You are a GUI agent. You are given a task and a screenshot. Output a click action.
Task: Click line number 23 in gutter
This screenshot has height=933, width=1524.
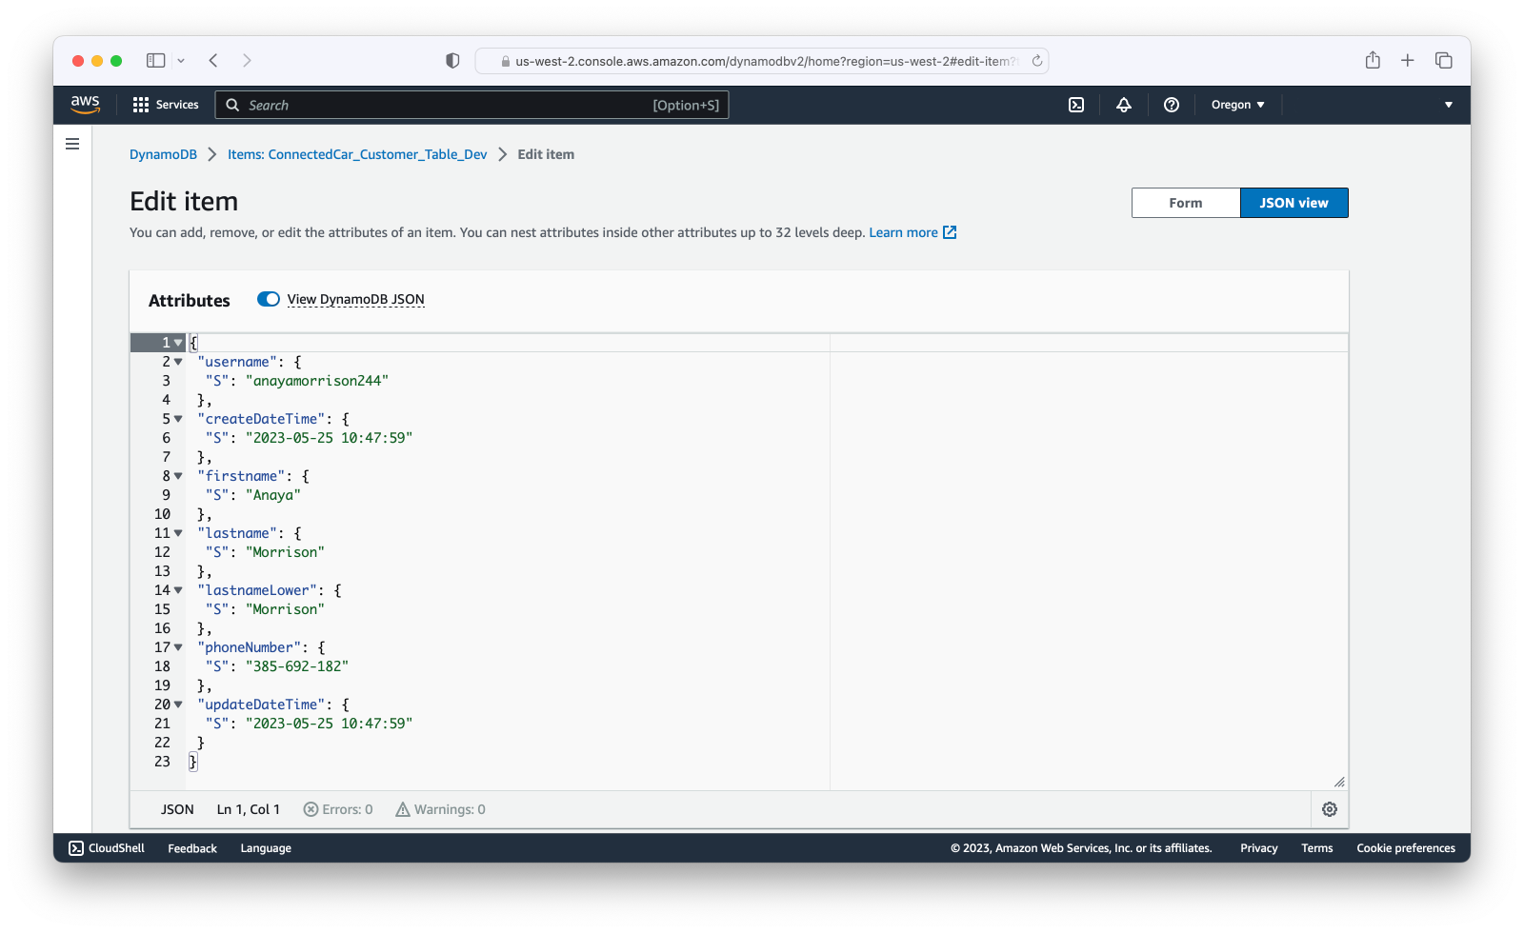tap(162, 762)
